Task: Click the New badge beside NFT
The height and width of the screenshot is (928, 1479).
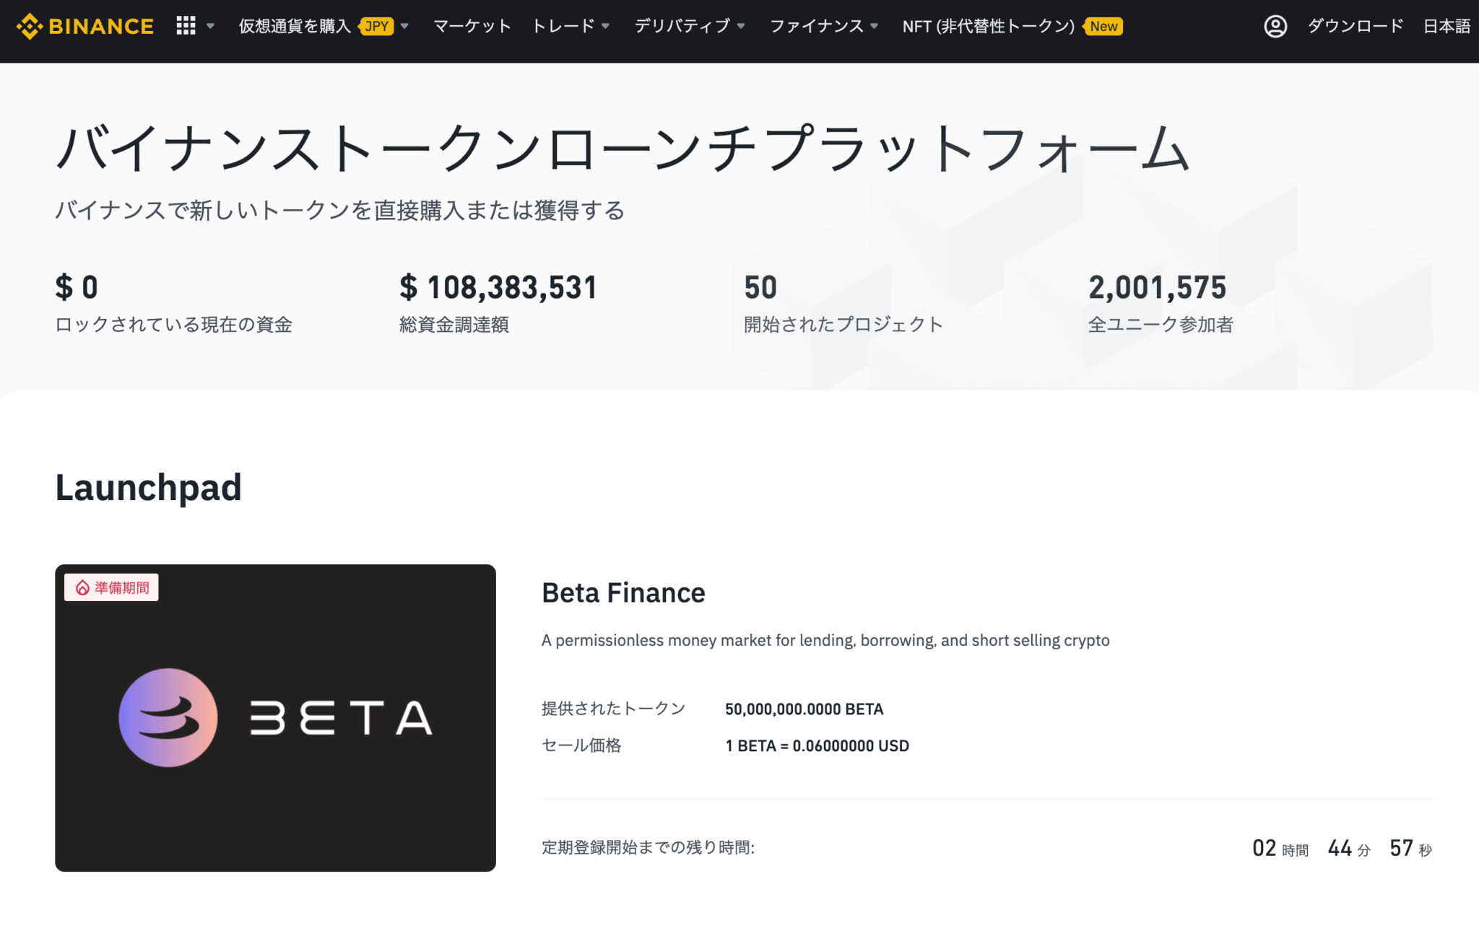Action: tap(1103, 26)
